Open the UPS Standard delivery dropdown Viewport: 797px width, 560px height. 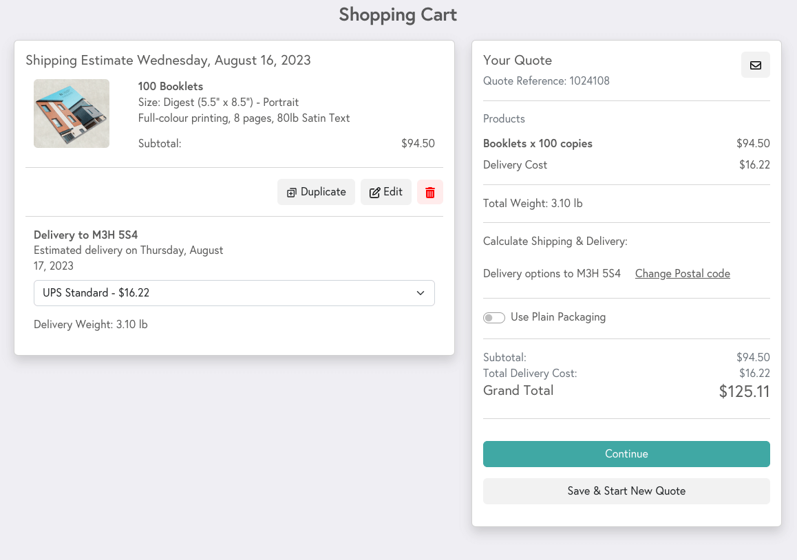[x=234, y=293]
